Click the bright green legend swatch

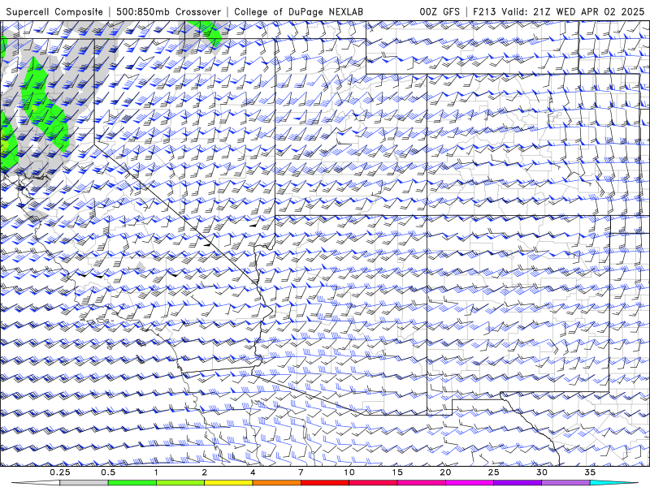click(x=132, y=483)
